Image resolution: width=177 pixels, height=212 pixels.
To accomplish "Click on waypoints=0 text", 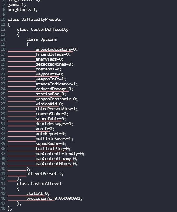I will click(50, 74).
